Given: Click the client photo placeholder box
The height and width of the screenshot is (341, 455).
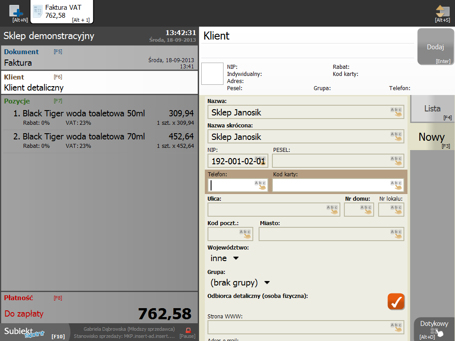Looking at the screenshot, I should (212, 74).
